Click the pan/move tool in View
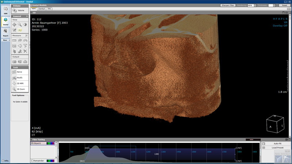 (14, 25)
